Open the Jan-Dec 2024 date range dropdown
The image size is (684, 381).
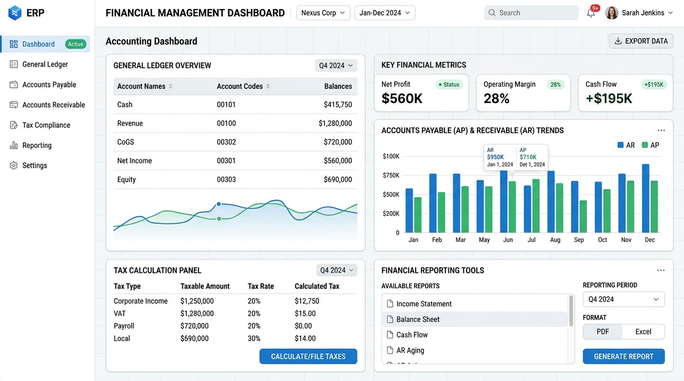385,13
